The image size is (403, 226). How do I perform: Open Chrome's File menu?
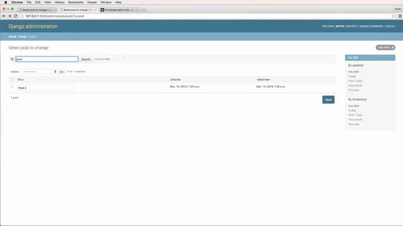[x=29, y=3]
